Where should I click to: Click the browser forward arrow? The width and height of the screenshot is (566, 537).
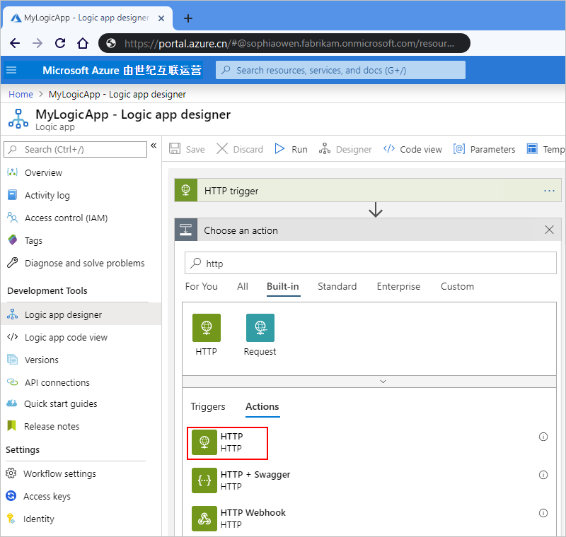[37, 43]
